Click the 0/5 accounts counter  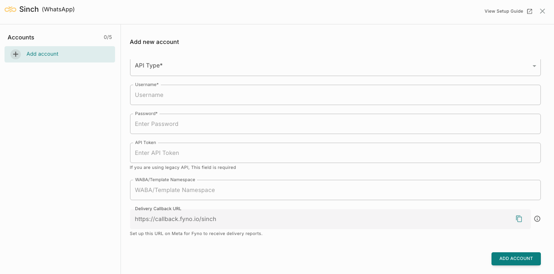pos(108,38)
